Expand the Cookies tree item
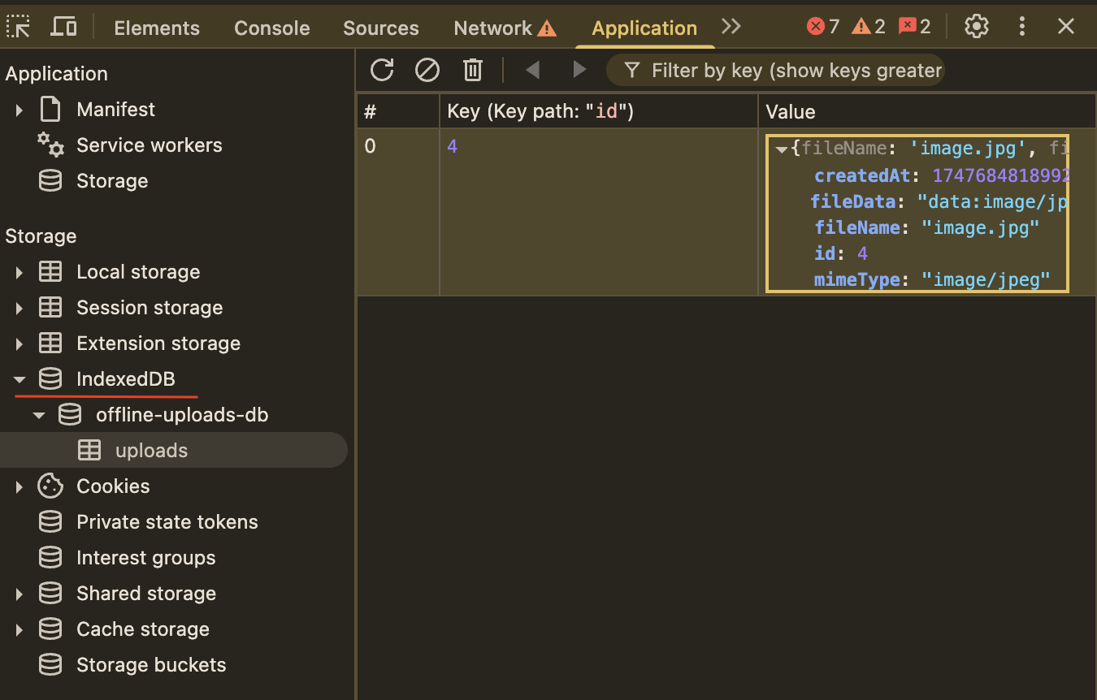 pos(20,486)
